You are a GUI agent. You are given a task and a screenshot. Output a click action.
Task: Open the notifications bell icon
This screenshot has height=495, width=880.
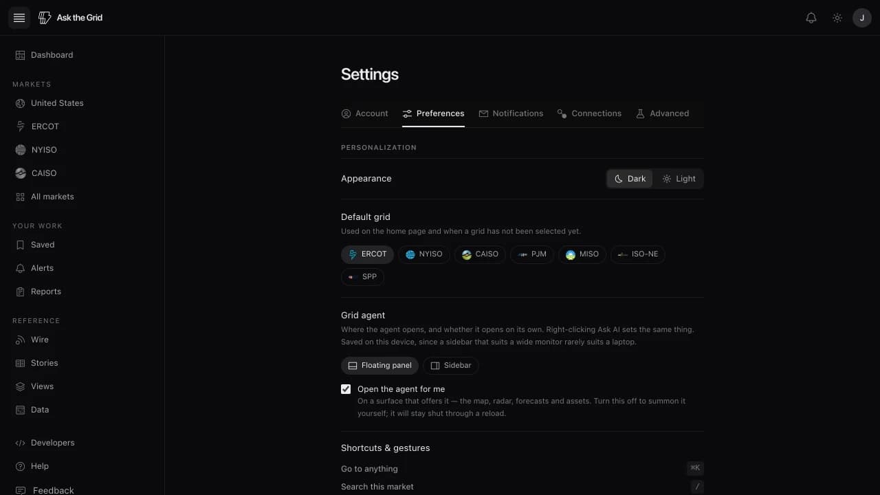pyautogui.click(x=811, y=18)
